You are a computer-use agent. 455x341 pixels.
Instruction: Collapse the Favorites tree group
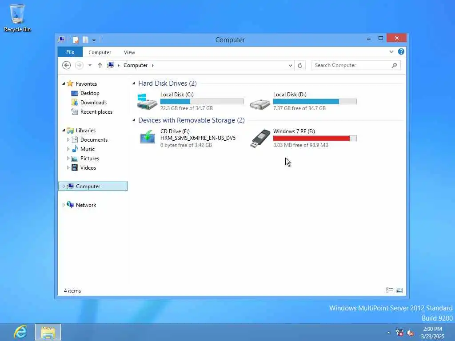point(64,83)
